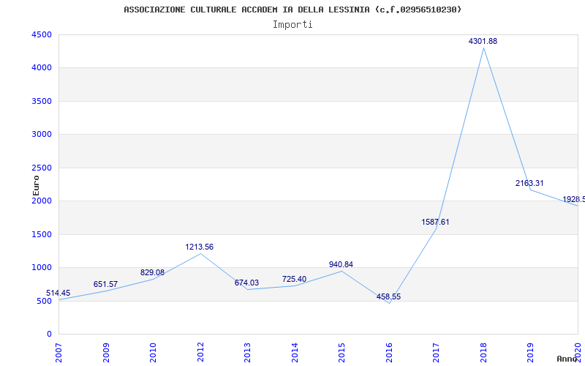585x366 pixels.
Task: Click the 2500 y-axis tick
Action: [x=42, y=168]
